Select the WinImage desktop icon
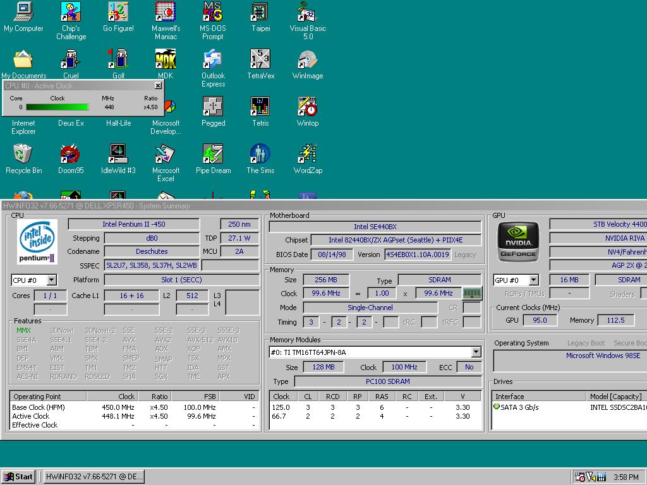Viewport: 647px width, 485px height. point(307,60)
